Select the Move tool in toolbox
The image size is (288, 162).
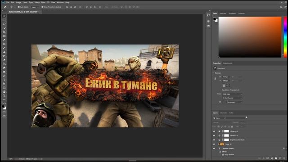coord(4,16)
